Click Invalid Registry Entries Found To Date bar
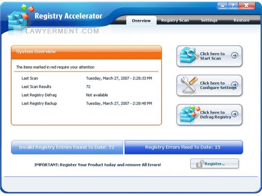The height and width of the screenshot is (196, 262). [67, 147]
